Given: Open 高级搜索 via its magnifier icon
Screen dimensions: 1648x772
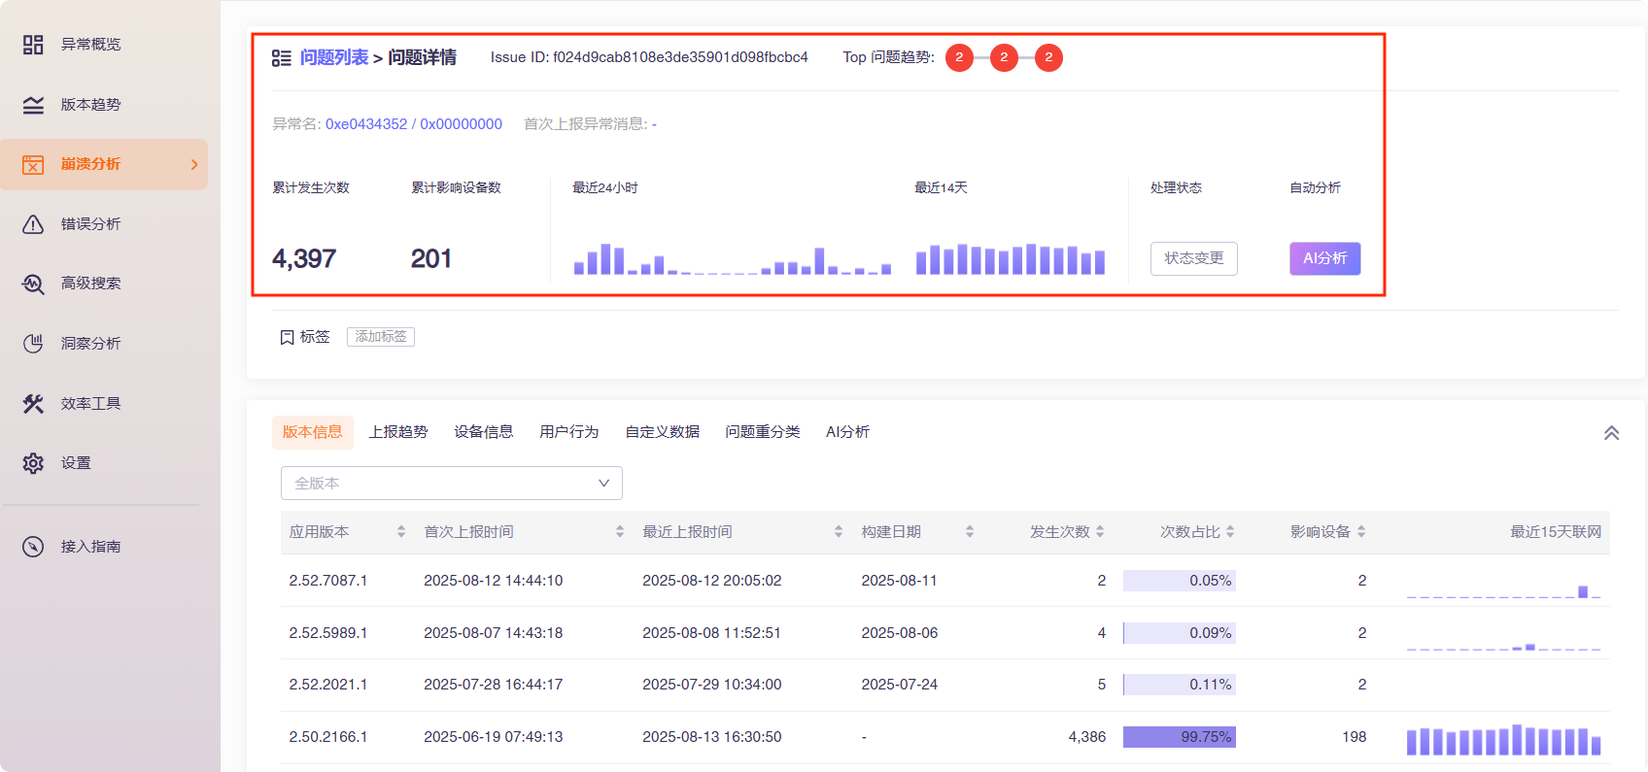Looking at the screenshot, I should (x=33, y=284).
